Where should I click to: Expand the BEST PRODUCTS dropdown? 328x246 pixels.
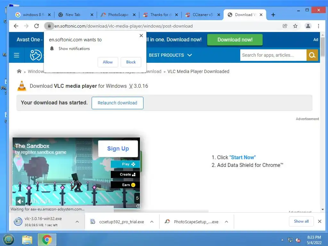(170, 55)
